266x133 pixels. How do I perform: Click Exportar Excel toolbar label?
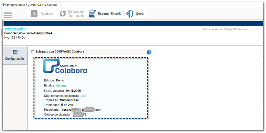pyautogui.click(x=109, y=14)
